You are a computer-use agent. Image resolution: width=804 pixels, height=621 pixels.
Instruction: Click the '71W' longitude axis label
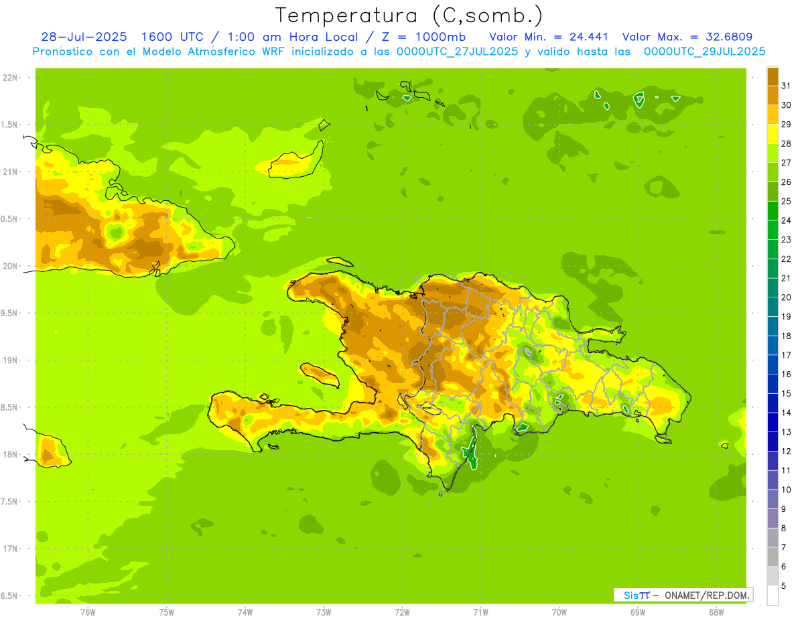(480, 612)
